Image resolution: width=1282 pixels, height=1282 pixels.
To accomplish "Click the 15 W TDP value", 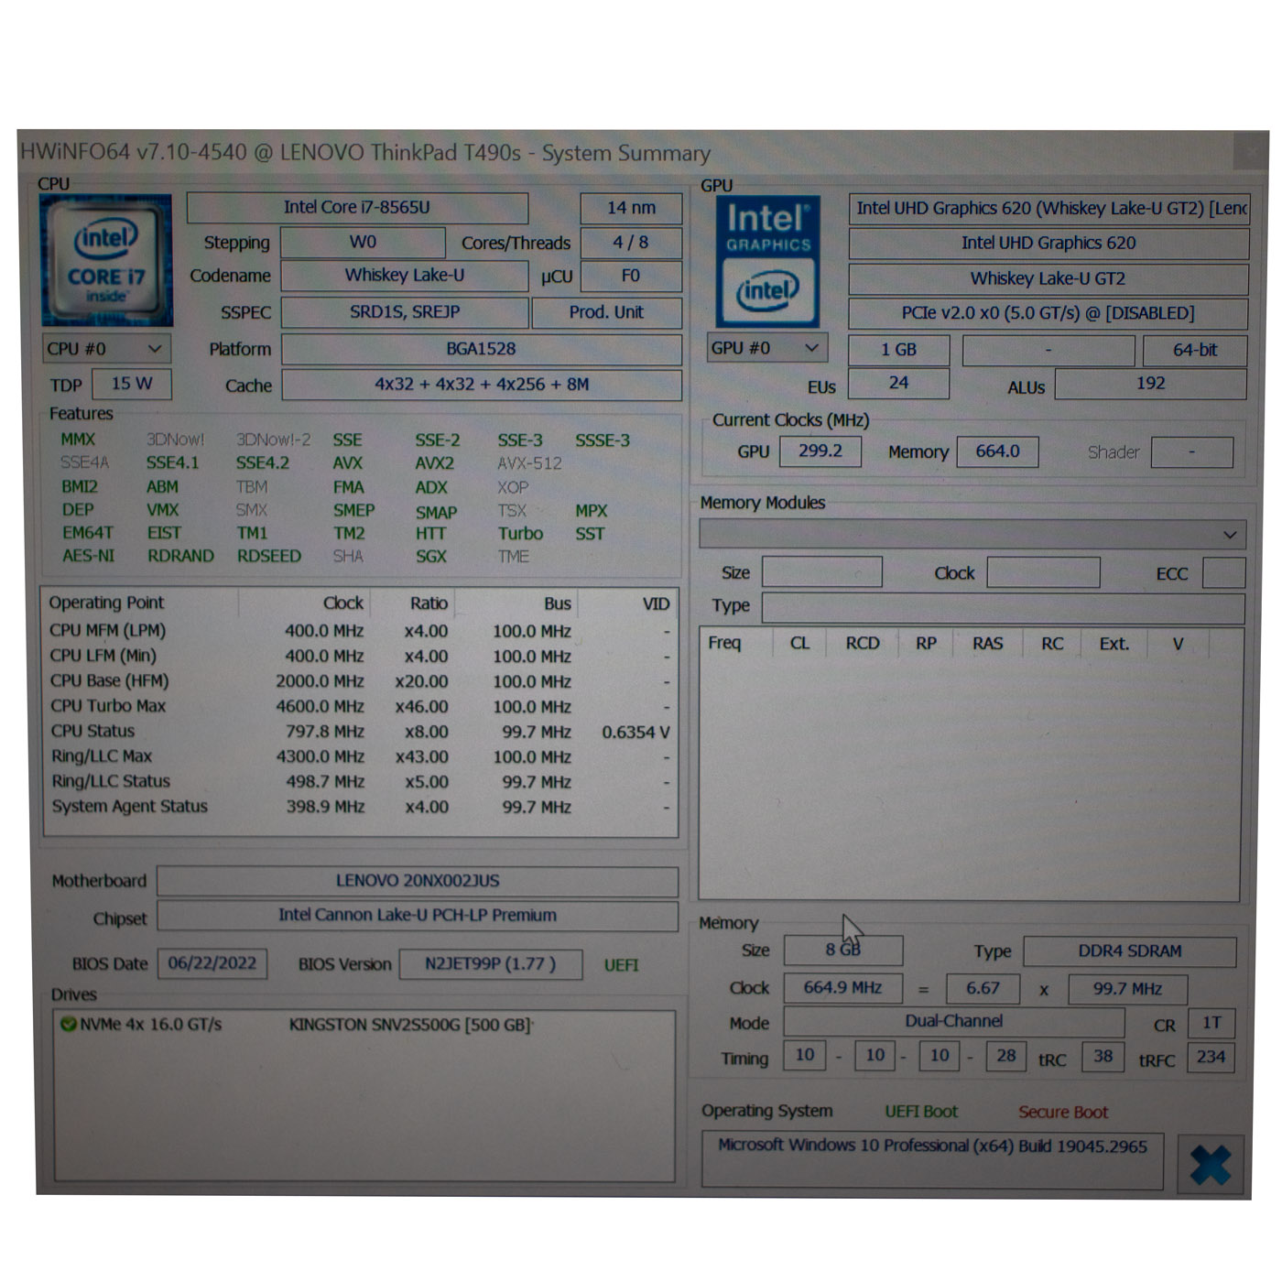I will (132, 384).
